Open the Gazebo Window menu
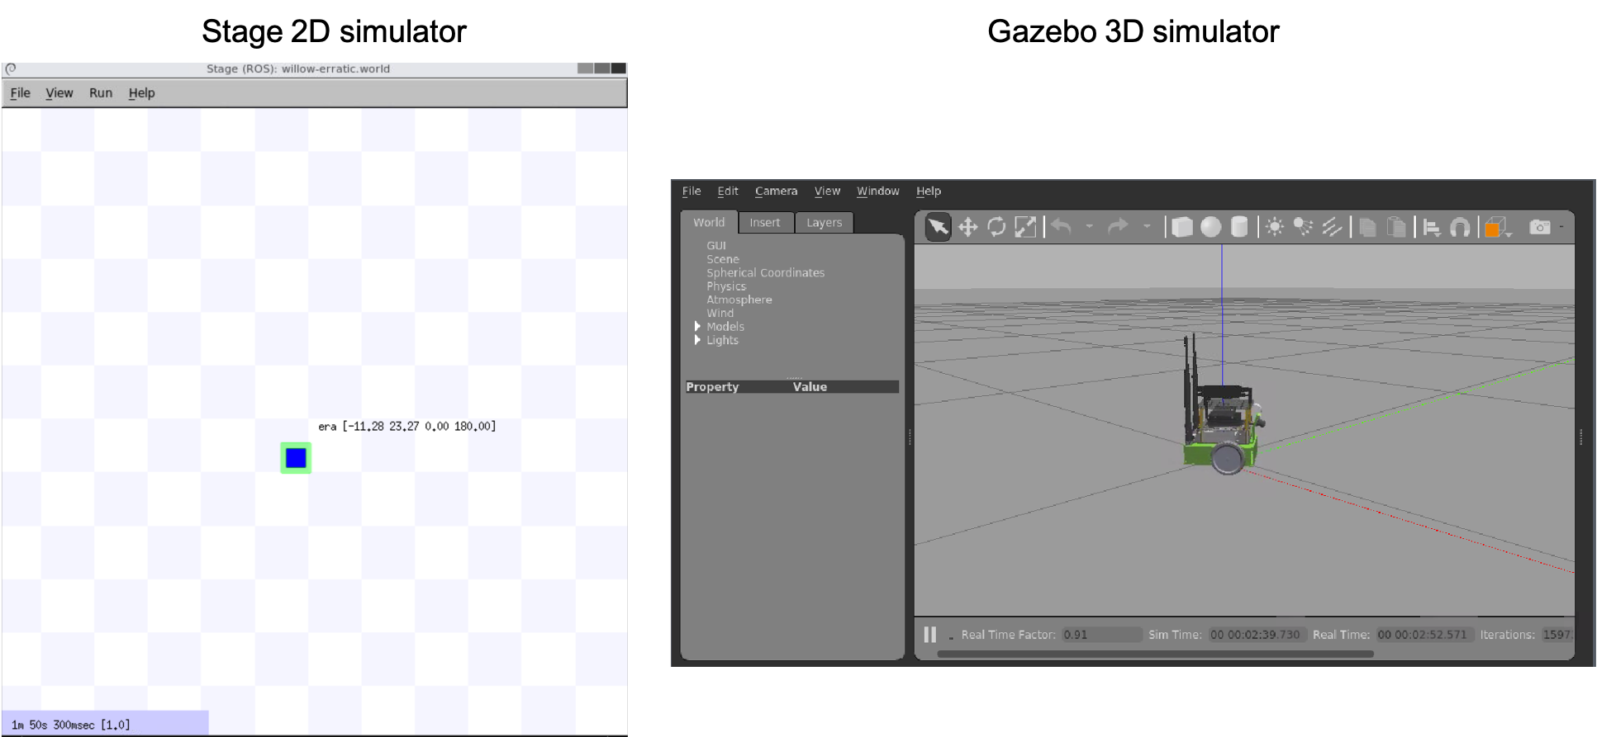 877,191
